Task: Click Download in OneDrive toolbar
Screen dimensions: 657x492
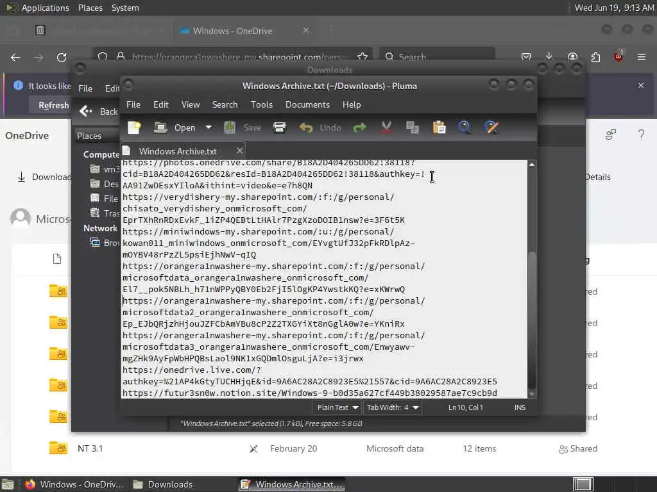Action: click(44, 177)
